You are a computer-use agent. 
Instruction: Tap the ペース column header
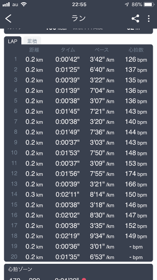pos(102,50)
